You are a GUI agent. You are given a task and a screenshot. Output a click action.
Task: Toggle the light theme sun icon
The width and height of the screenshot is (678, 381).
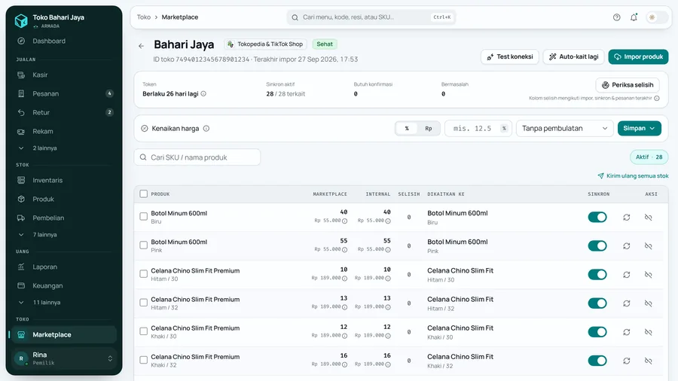click(x=652, y=17)
